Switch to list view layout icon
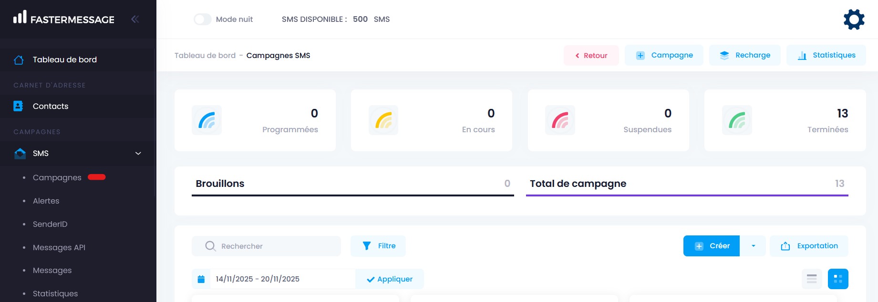 [812, 279]
